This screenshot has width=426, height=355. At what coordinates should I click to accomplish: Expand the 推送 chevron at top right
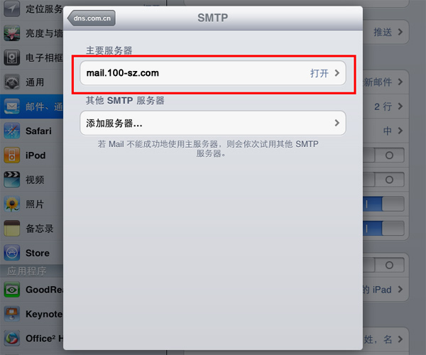[400, 32]
